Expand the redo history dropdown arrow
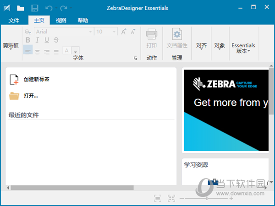The image size is (275, 206). click(x=71, y=8)
